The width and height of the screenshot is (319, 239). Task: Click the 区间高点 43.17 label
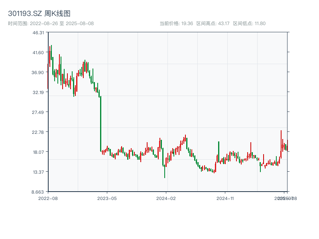tap(213, 24)
